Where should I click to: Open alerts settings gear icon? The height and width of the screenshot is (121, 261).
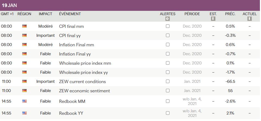167,19
